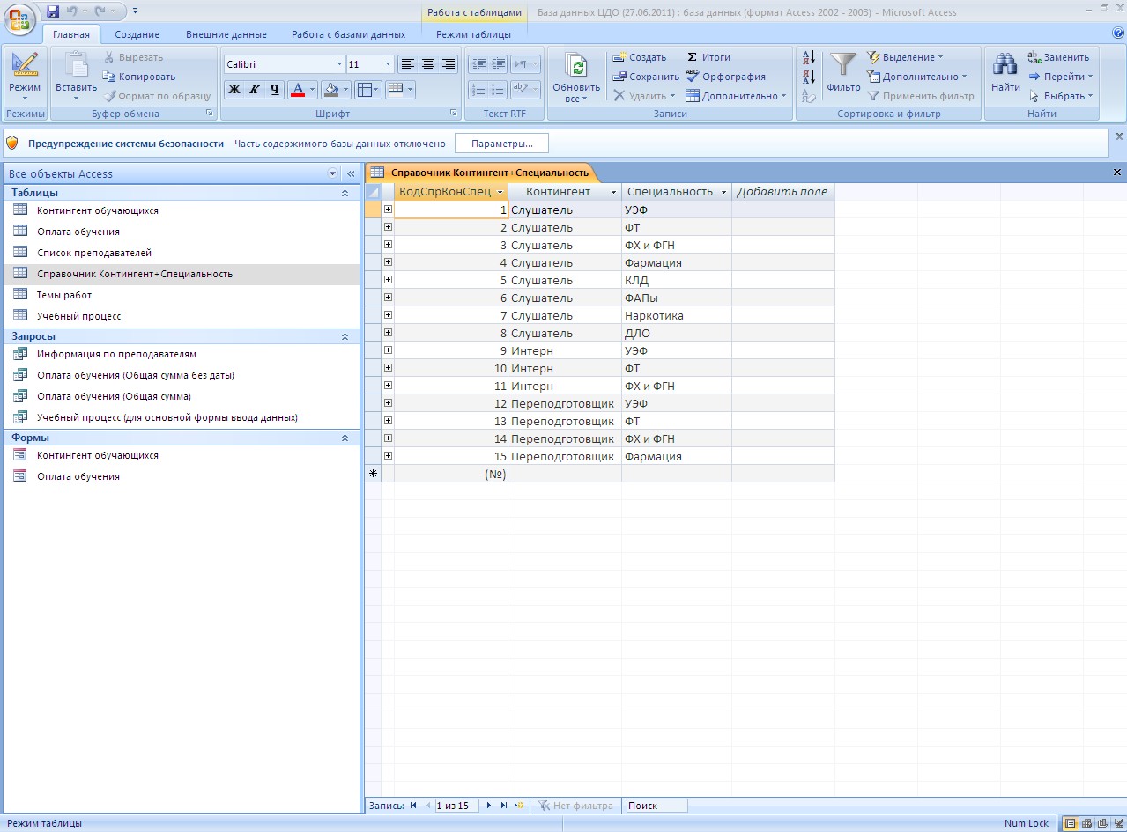Toggle bold formatting (Ж)
The image size is (1127, 832).
pyautogui.click(x=234, y=90)
